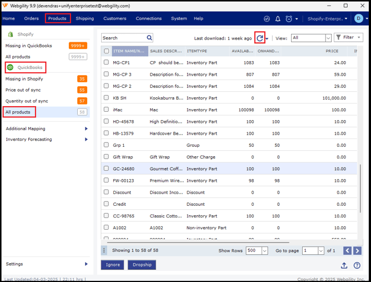Open the Show Rows dropdown
Screen dimensions: 371x282
click(x=257, y=251)
